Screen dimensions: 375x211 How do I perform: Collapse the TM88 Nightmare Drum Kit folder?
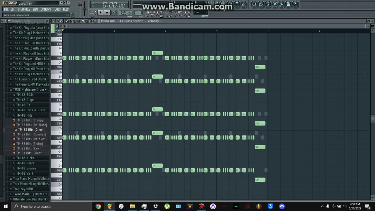(30, 89)
